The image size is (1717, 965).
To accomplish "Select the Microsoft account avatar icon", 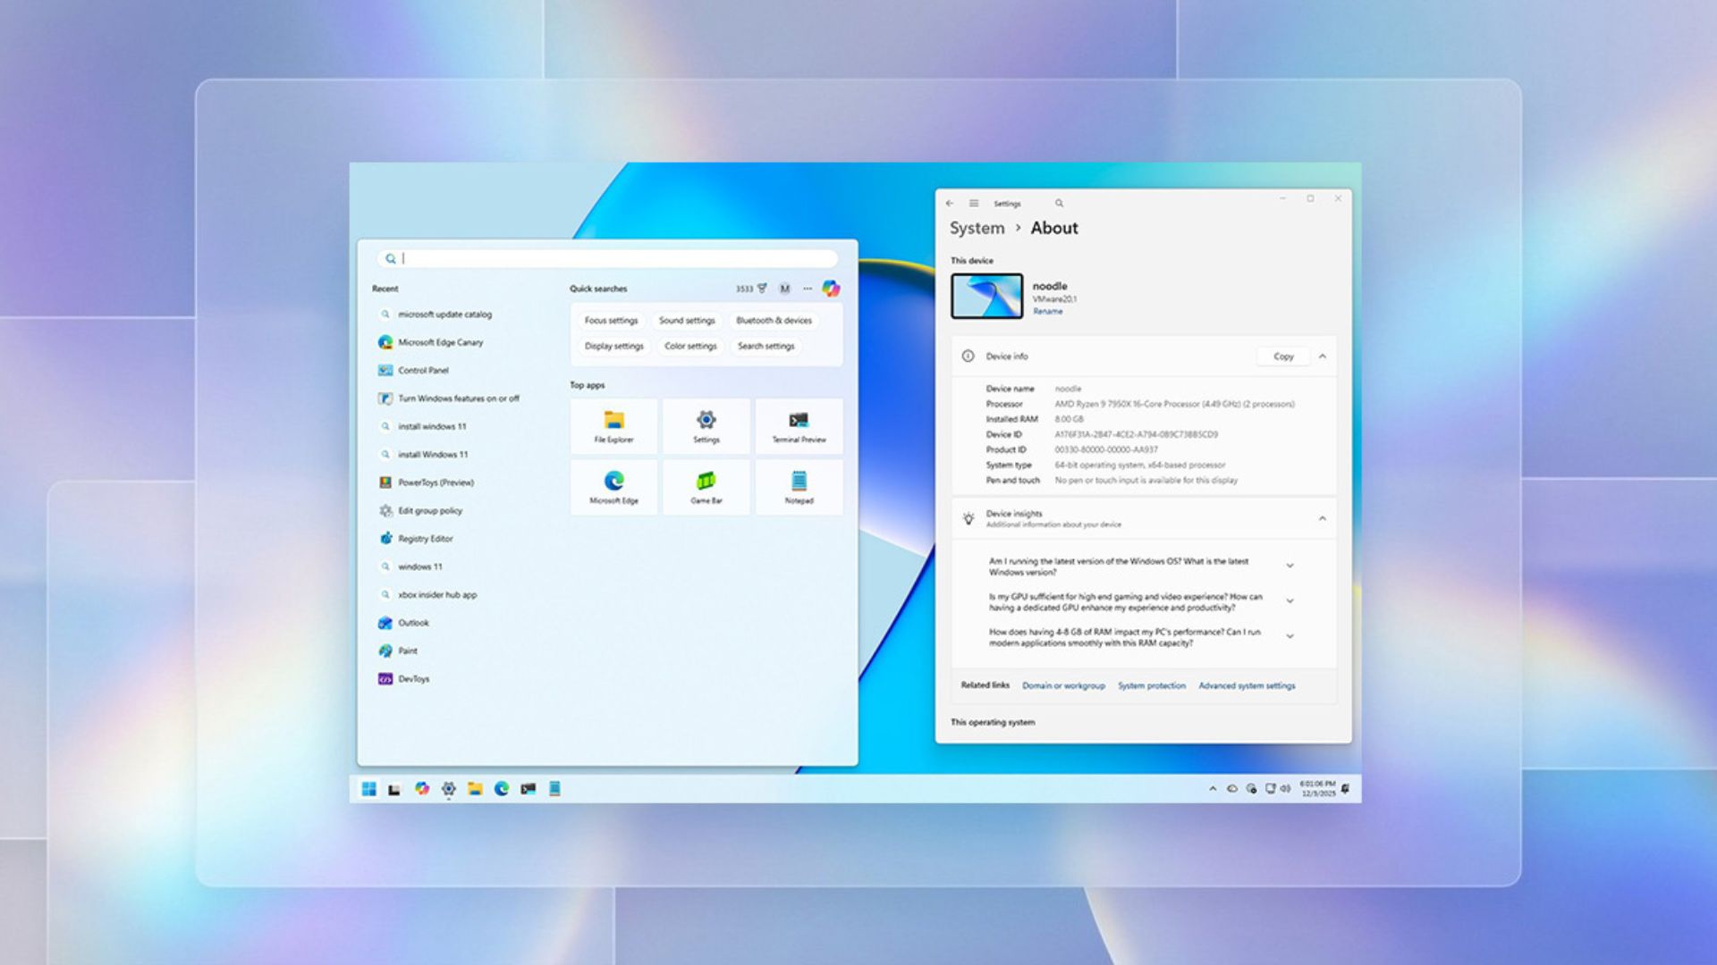I will tap(784, 288).
